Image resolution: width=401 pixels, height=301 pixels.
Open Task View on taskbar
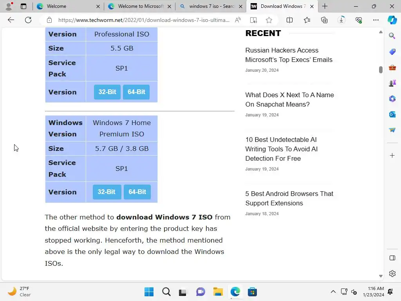[x=182, y=292]
